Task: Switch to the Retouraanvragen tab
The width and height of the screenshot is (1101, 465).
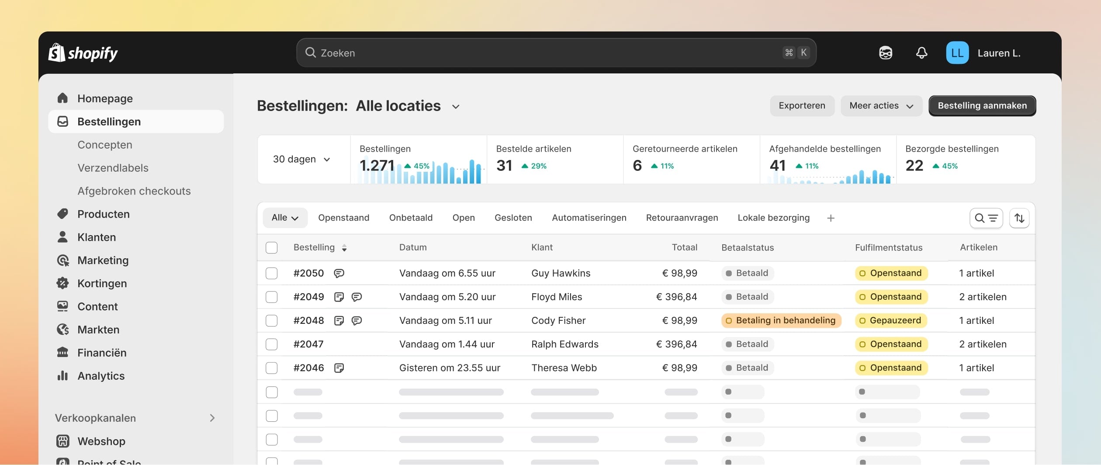Action: point(682,218)
